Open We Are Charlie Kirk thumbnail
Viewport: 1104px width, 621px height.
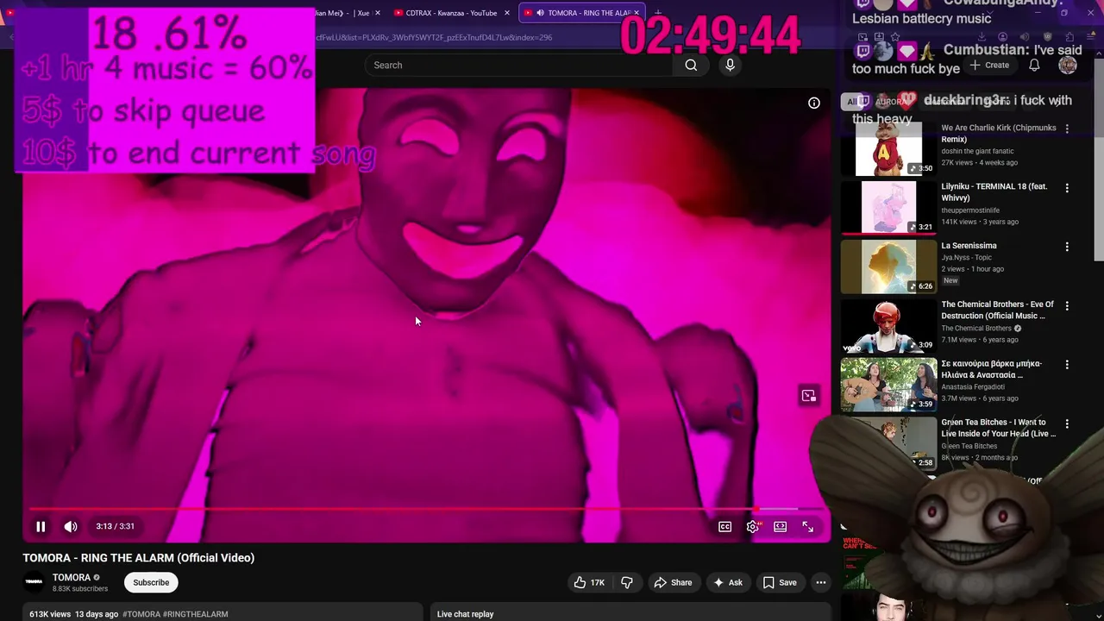(888, 149)
